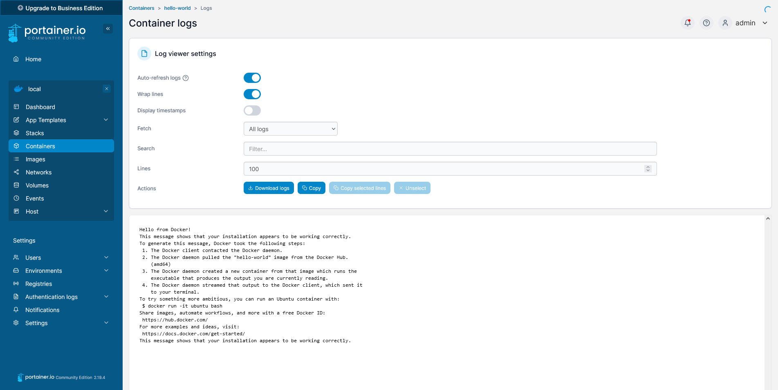Viewport: 778px width, 390px height.
Task: Click the Dashboard icon
Action: [x=16, y=107]
